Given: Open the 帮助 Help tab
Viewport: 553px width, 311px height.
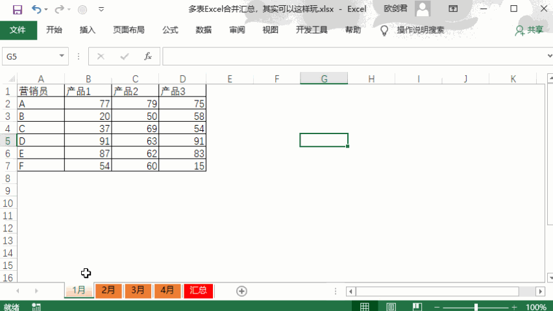Looking at the screenshot, I should [x=353, y=30].
